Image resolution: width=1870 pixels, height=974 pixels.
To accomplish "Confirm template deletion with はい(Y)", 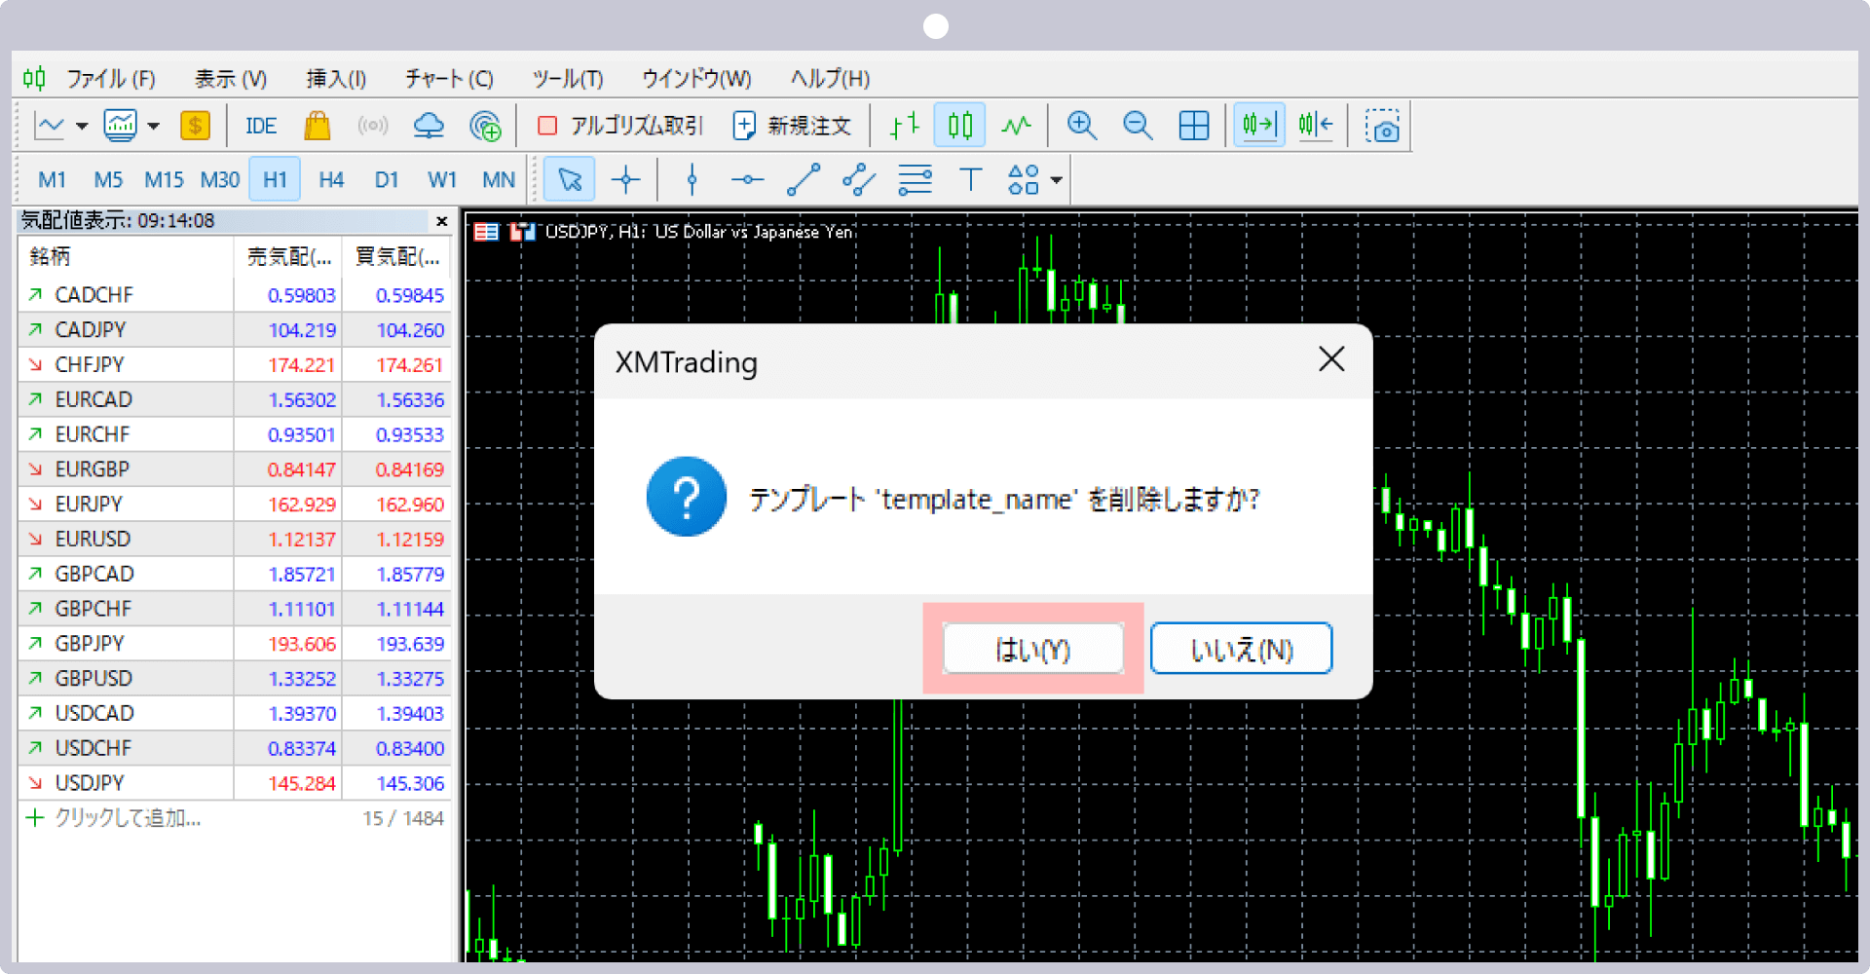I will coord(1033,648).
